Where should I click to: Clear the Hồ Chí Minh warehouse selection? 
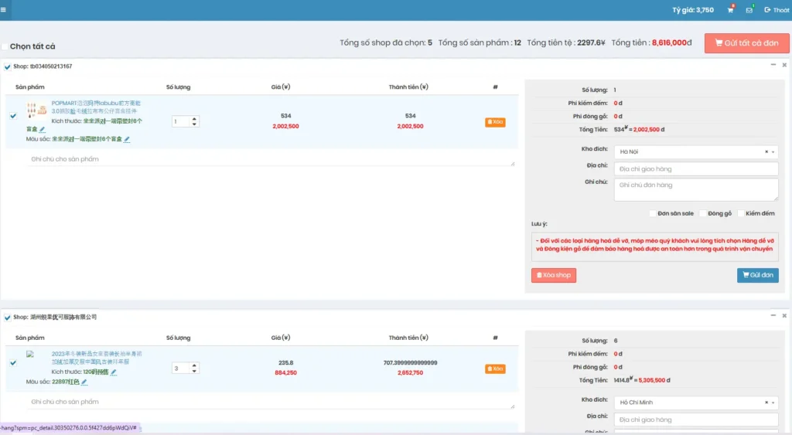tap(766, 403)
